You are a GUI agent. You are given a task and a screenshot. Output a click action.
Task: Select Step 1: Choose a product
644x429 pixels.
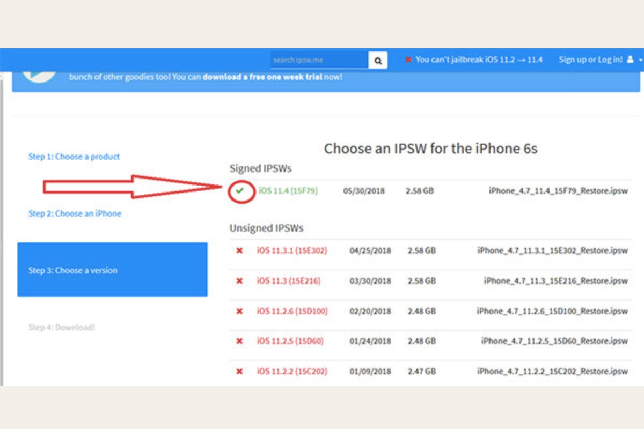point(74,157)
